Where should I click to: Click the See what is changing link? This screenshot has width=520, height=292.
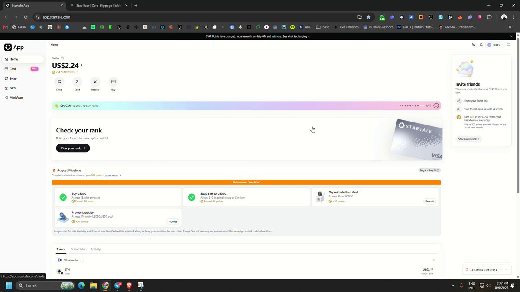[x=296, y=36]
